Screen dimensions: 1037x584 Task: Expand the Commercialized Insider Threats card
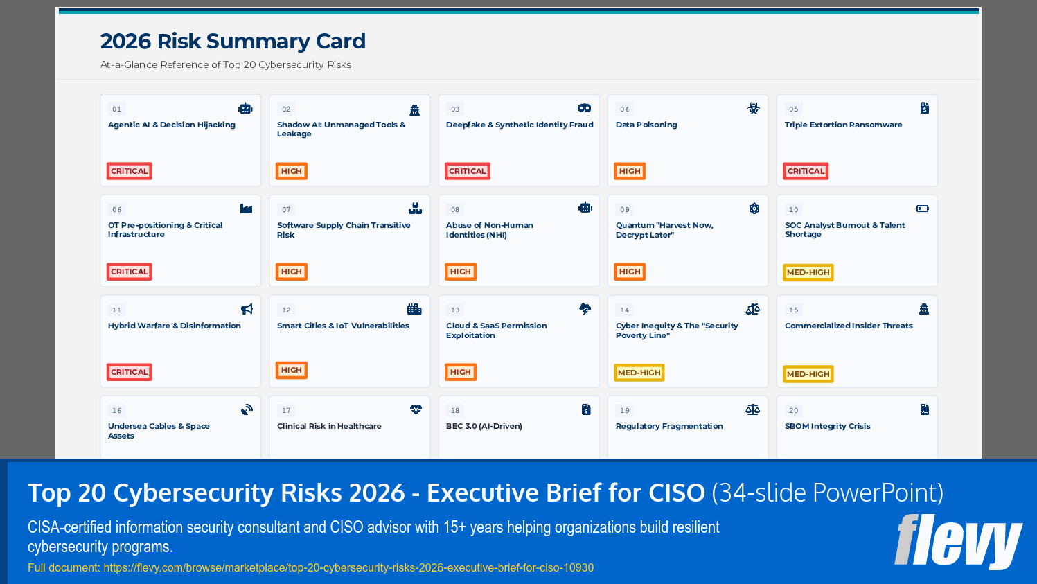(856, 341)
